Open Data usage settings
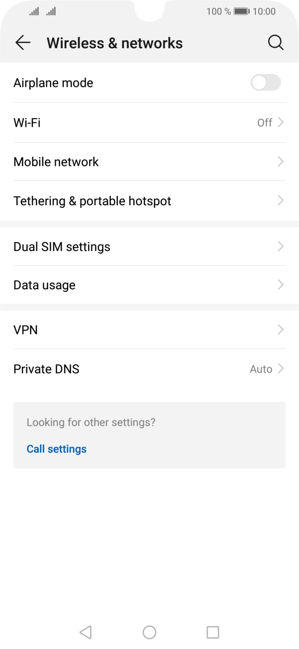 coord(149,285)
